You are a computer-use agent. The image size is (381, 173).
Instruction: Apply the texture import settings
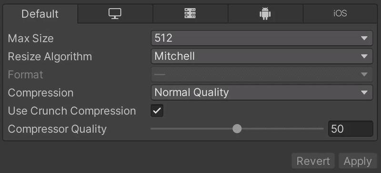point(358,161)
